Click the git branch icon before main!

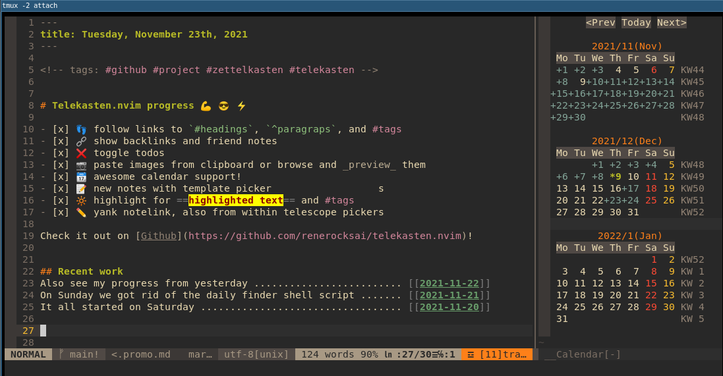(61, 354)
